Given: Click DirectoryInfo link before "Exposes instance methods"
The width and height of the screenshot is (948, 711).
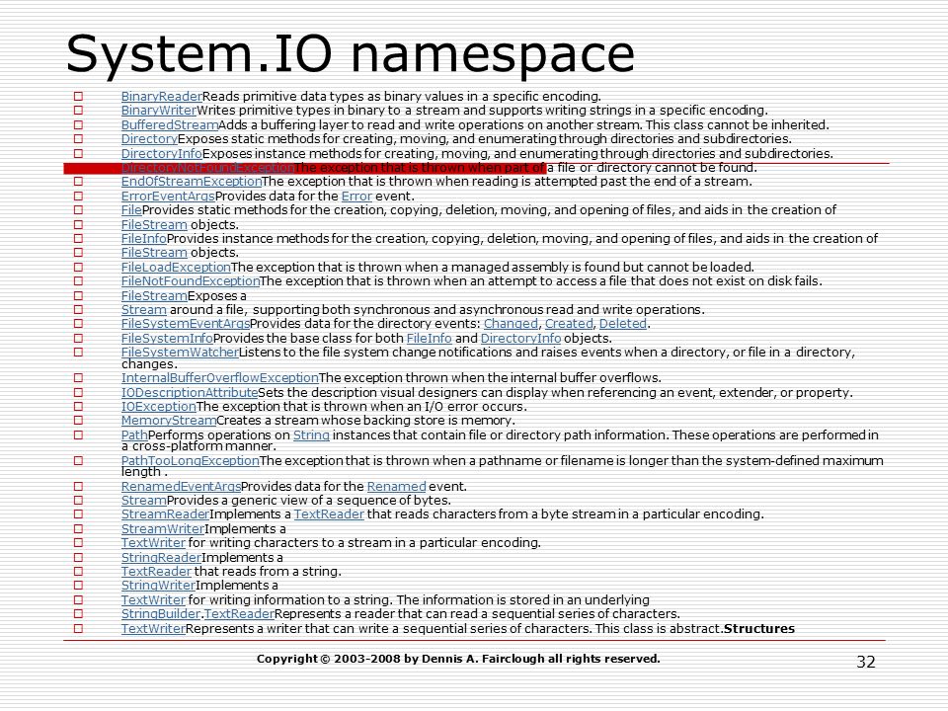Looking at the screenshot, I should point(161,154).
